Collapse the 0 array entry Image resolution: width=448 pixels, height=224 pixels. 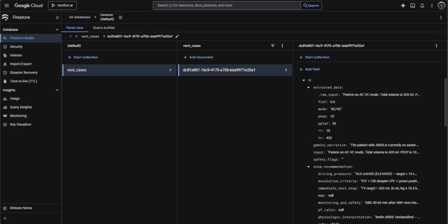click(x=303, y=80)
